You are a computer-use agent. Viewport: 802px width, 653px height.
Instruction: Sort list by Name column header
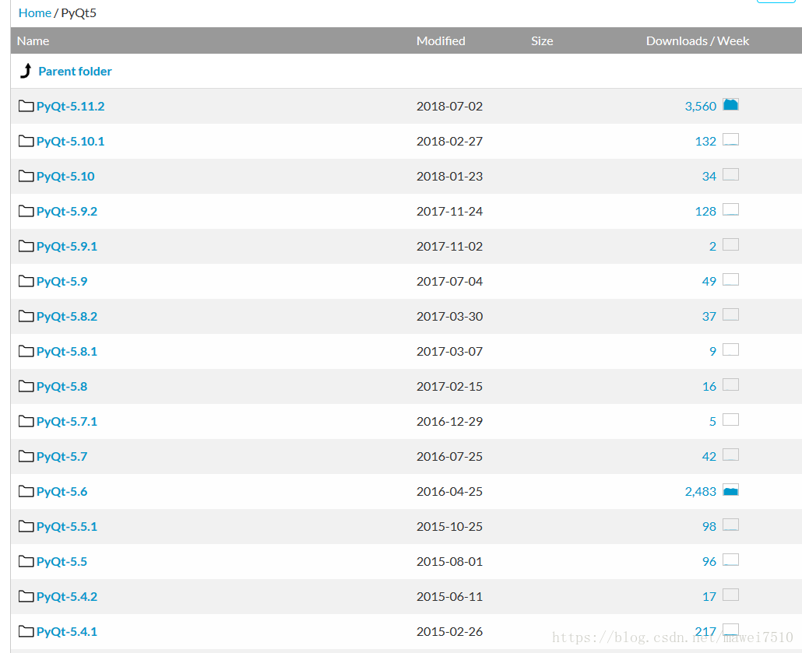pos(33,41)
